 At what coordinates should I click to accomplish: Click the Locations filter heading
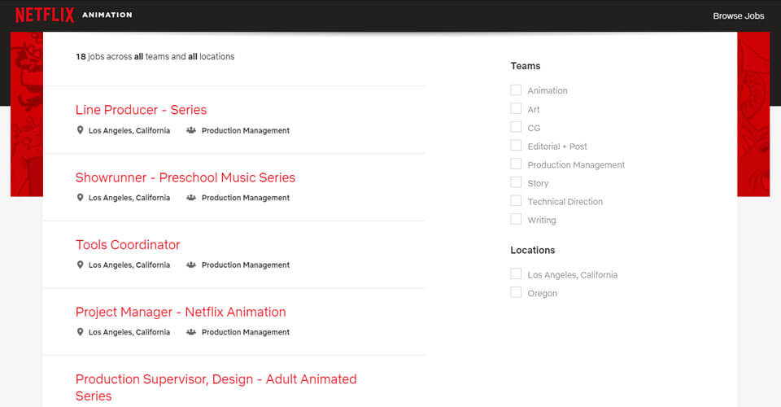point(532,250)
